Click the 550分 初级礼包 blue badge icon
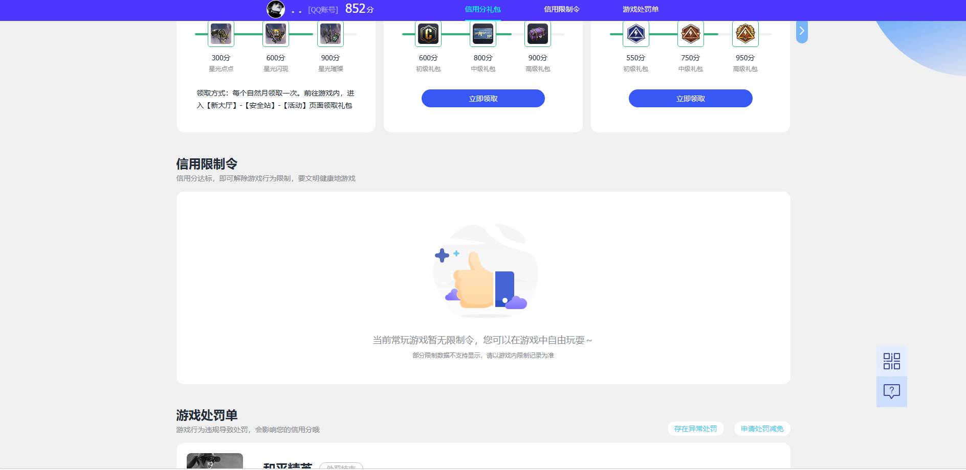 636,34
